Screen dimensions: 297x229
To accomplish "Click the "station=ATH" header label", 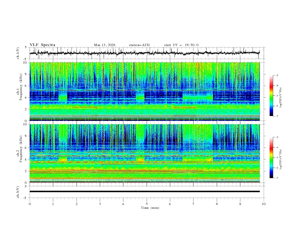I will (x=139, y=45).
